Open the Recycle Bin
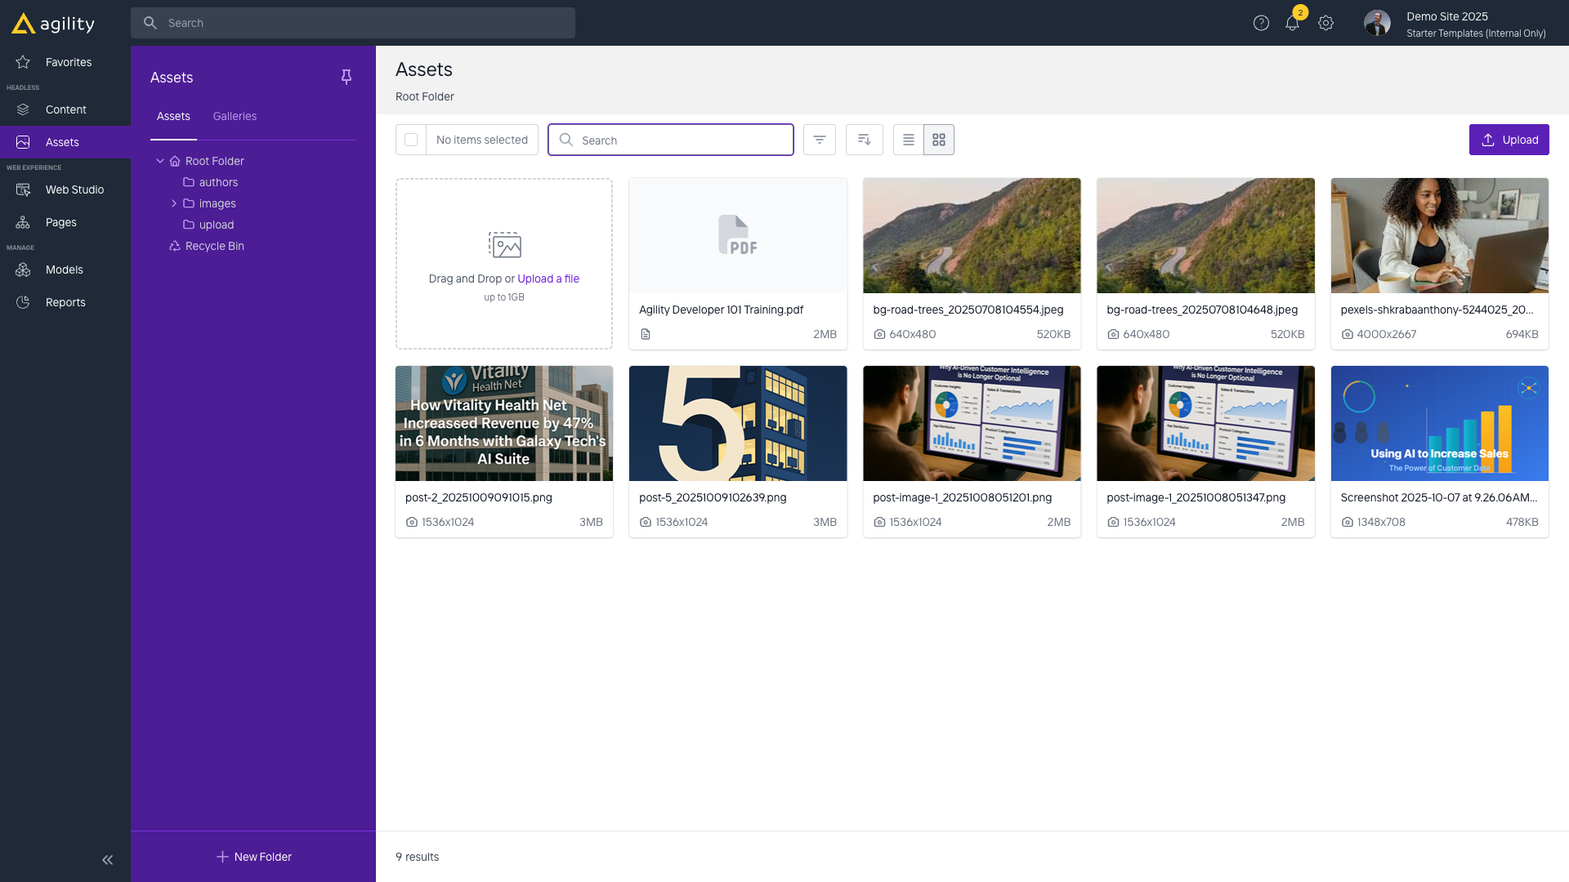Viewport: 1569px width, 882px height. tap(214, 246)
